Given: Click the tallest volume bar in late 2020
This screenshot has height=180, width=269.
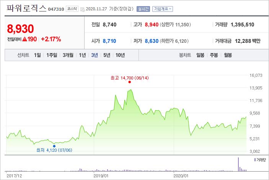Looking at the screenshot, I should pos(238,164).
